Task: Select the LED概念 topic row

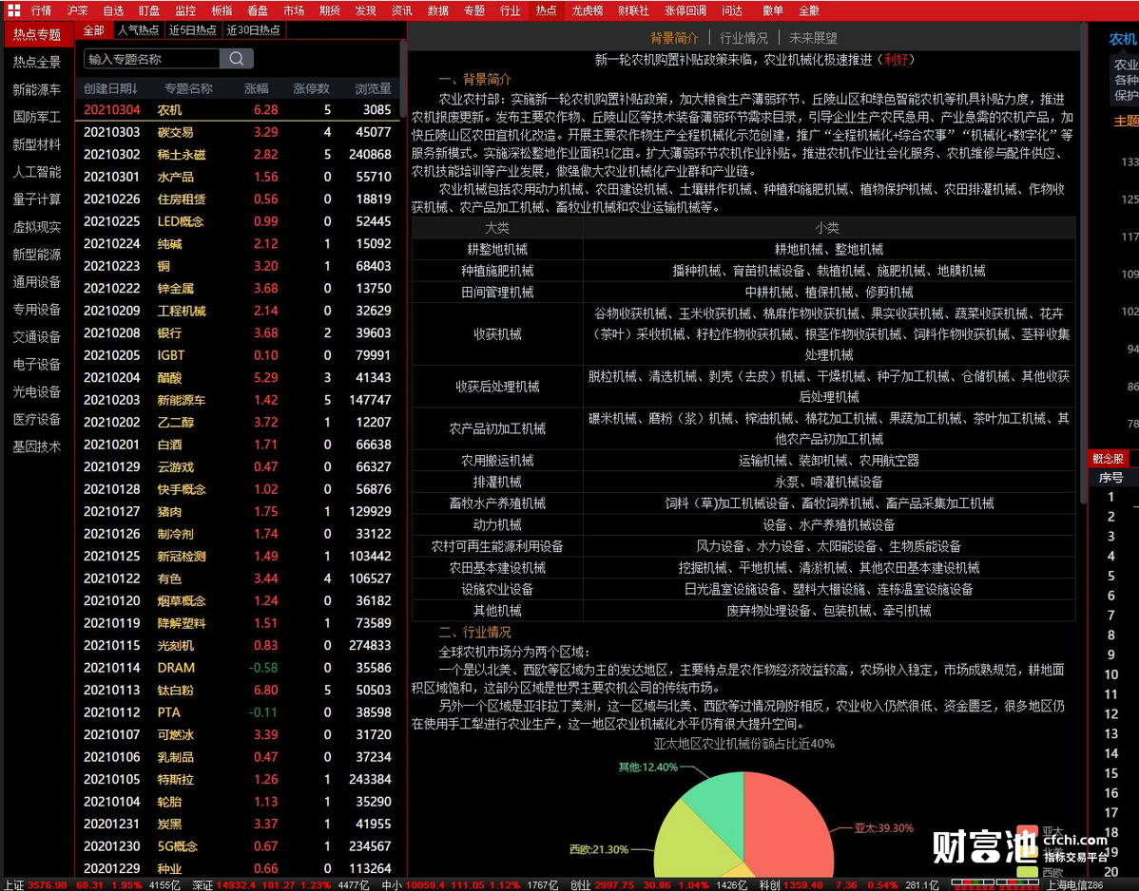Action: [x=238, y=221]
